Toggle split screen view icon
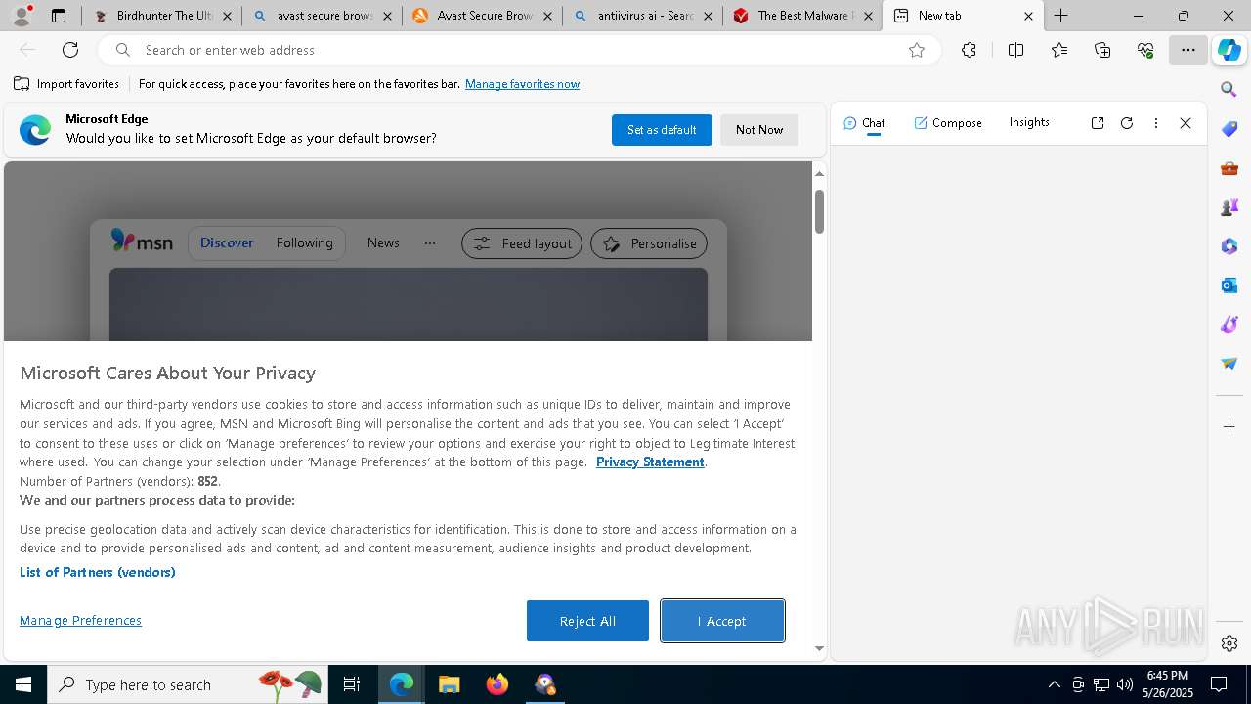The image size is (1251, 704). click(x=1015, y=50)
